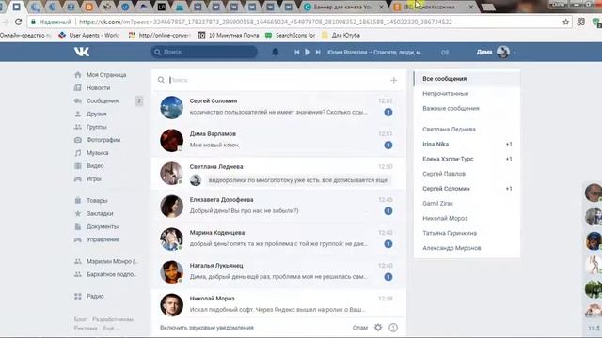The height and width of the screenshot is (338, 602).
Task: Open messages settings gear icon
Action: click(x=378, y=328)
